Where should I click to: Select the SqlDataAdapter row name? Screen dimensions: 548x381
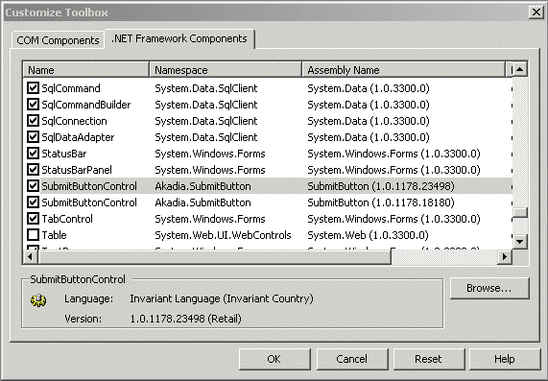point(78,137)
